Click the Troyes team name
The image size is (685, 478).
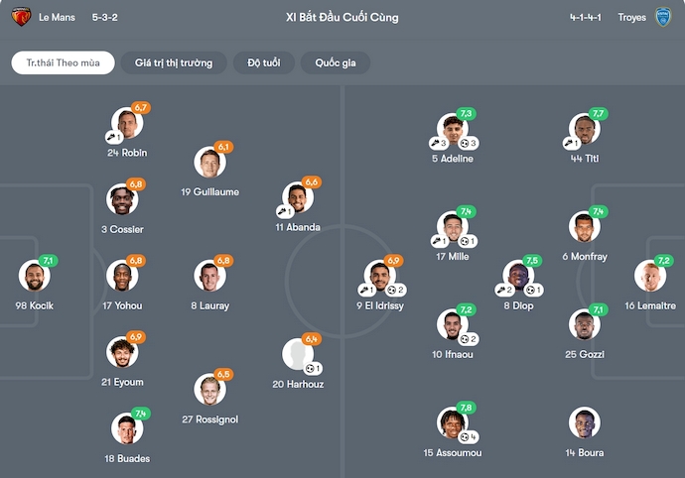(631, 18)
